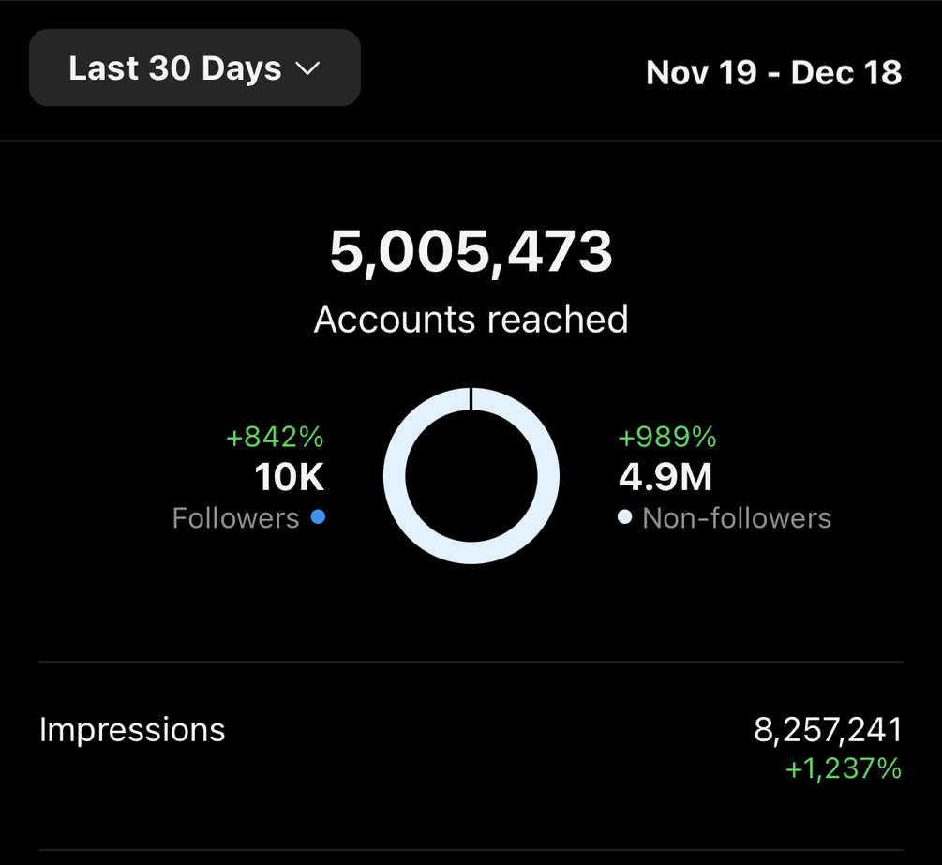Click the +842% followers growth indicator

(275, 437)
